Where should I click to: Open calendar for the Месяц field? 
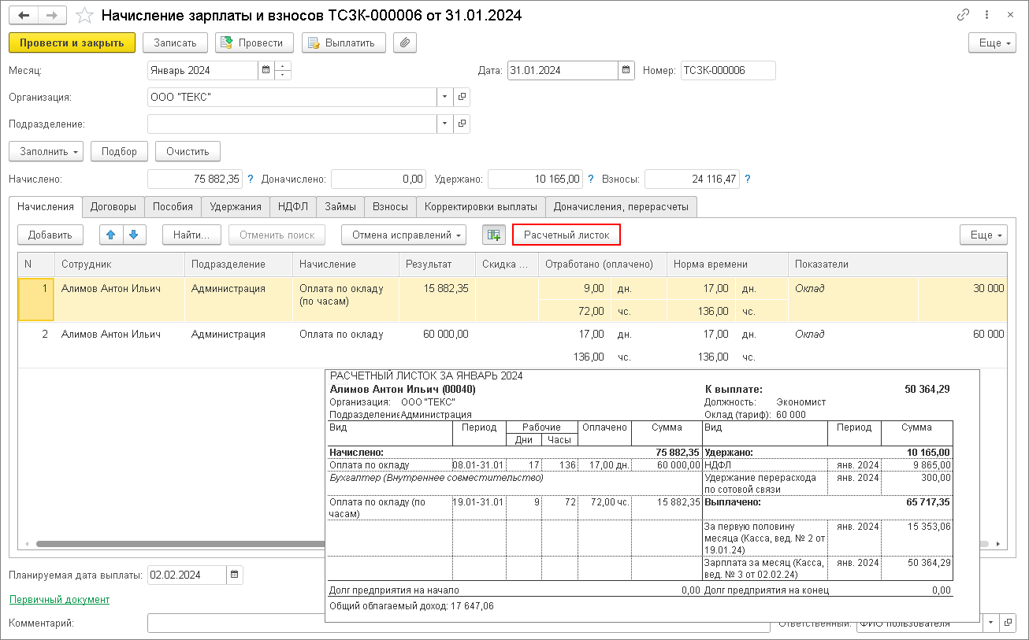tap(266, 70)
